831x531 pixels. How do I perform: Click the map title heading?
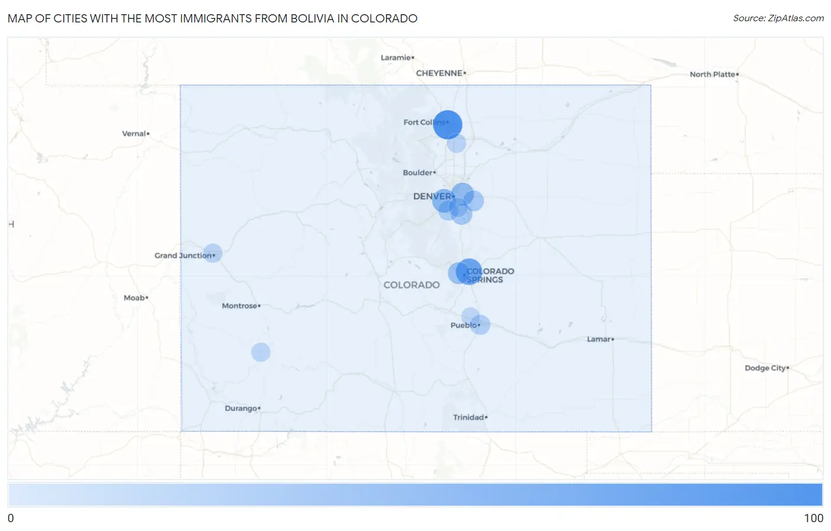[213, 18]
